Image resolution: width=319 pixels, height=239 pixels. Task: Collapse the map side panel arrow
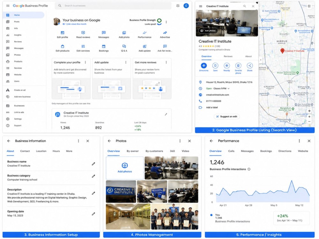(x=261, y=60)
